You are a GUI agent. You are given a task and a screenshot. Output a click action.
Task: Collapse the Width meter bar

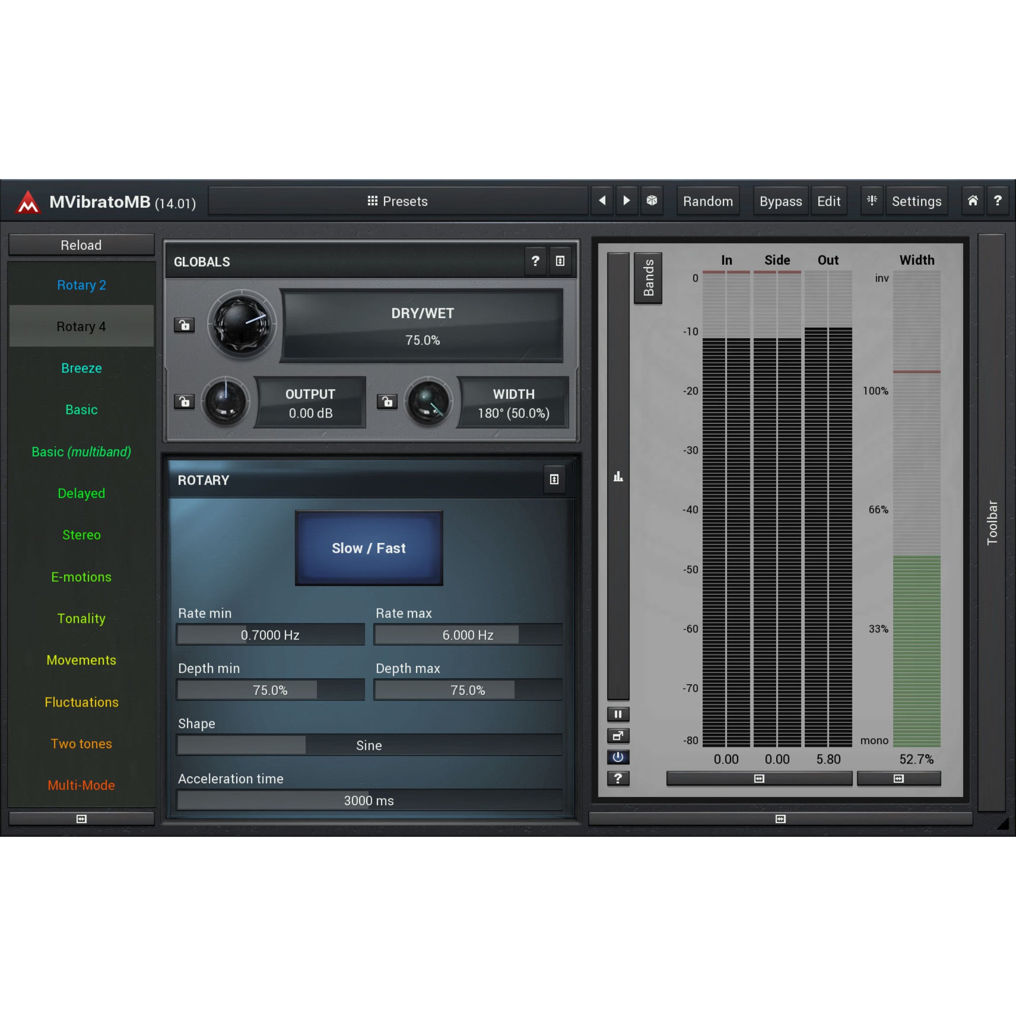899,778
